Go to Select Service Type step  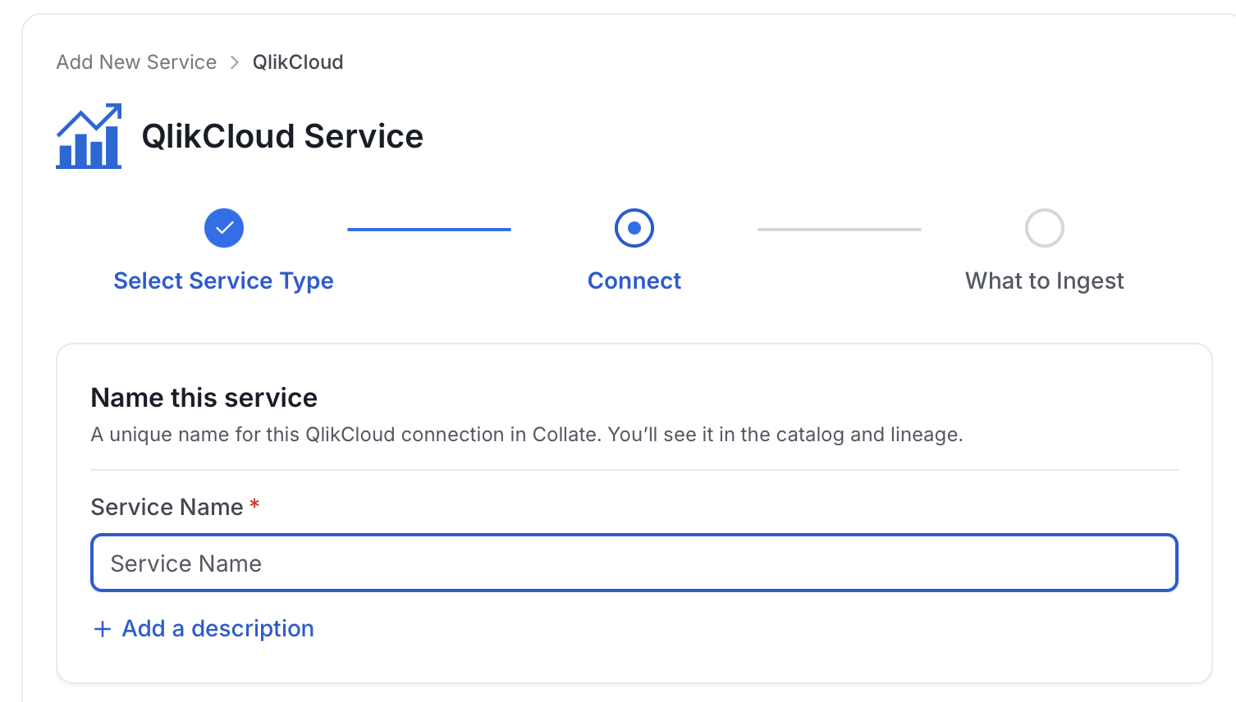pyautogui.click(x=223, y=280)
